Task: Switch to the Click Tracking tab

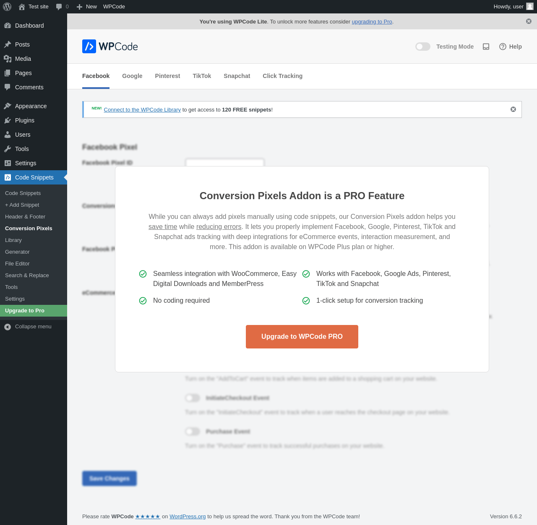Action: point(282,76)
